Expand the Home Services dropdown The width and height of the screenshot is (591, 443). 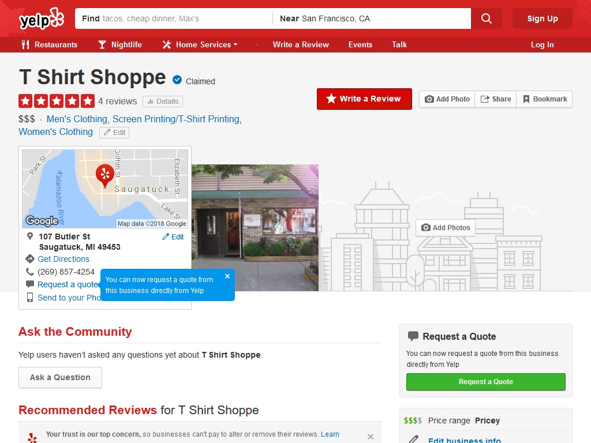(x=200, y=44)
